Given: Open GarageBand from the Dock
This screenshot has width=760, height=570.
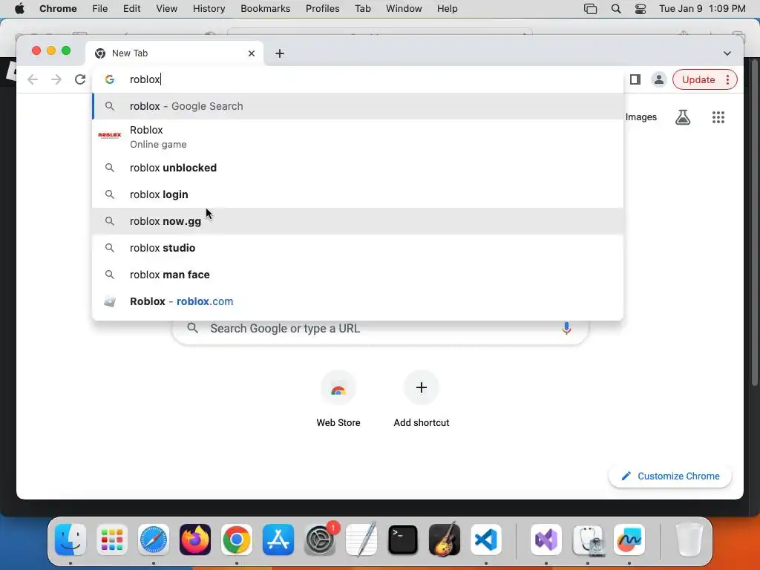Looking at the screenshot, I should point(445,540).
